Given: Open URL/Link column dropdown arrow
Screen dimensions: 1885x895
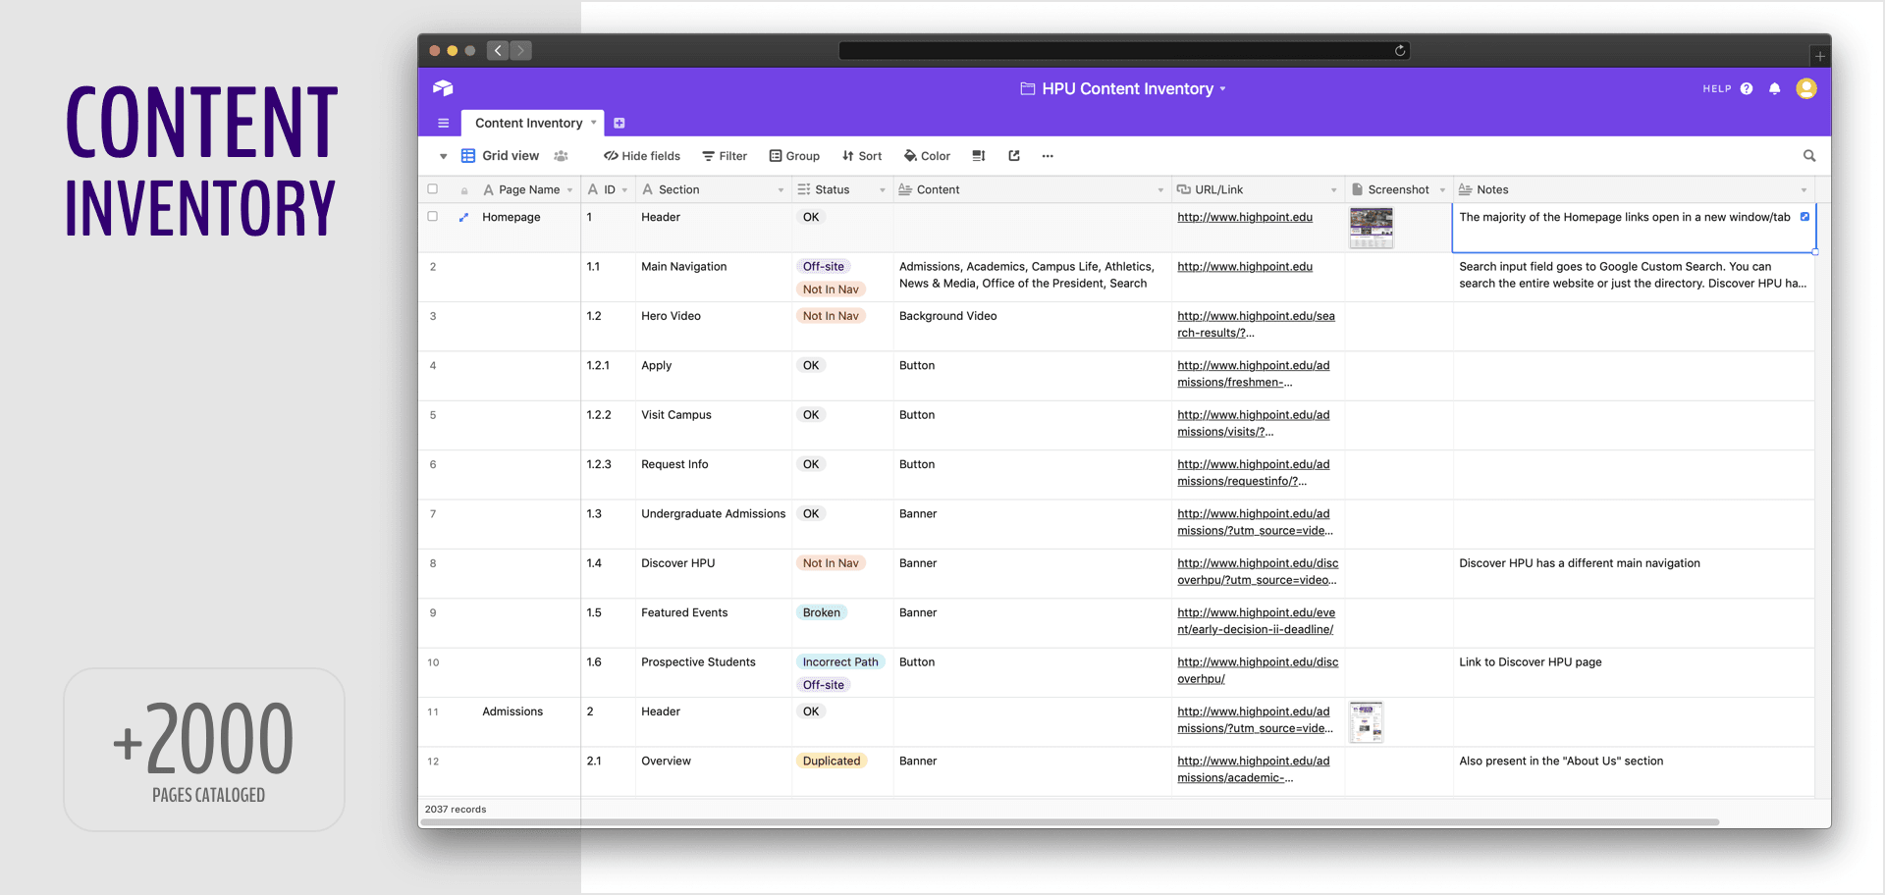Looking at the screenshot, I should (1333, 190).
